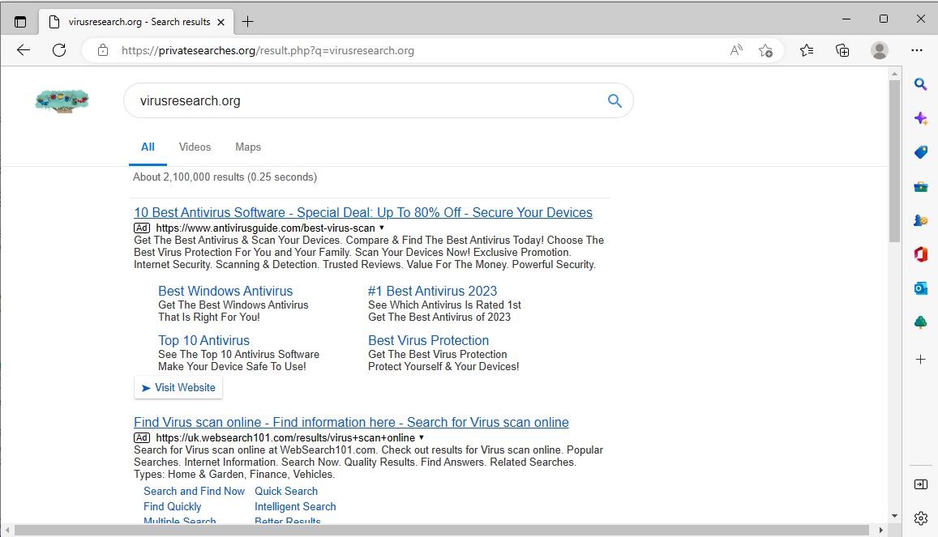Open Quick Search link

[286, 491]
